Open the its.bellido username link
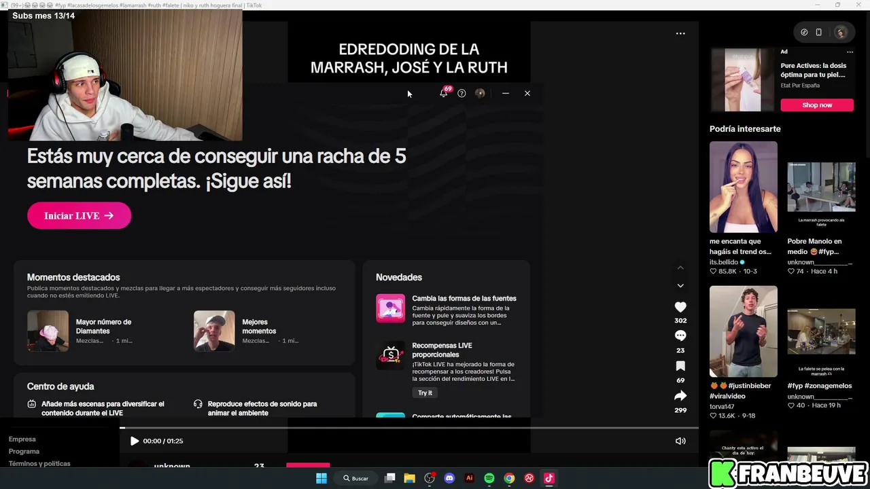 (724, 262)
